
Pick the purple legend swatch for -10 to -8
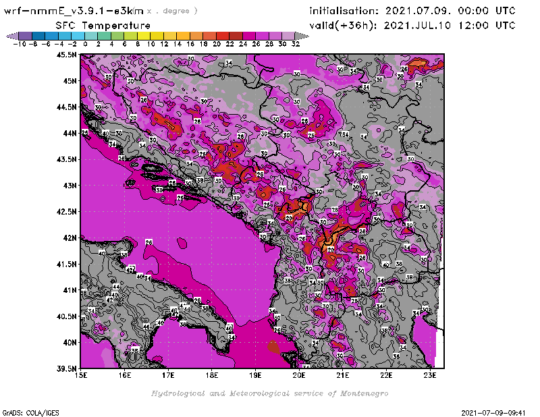[x=26, y=36]
